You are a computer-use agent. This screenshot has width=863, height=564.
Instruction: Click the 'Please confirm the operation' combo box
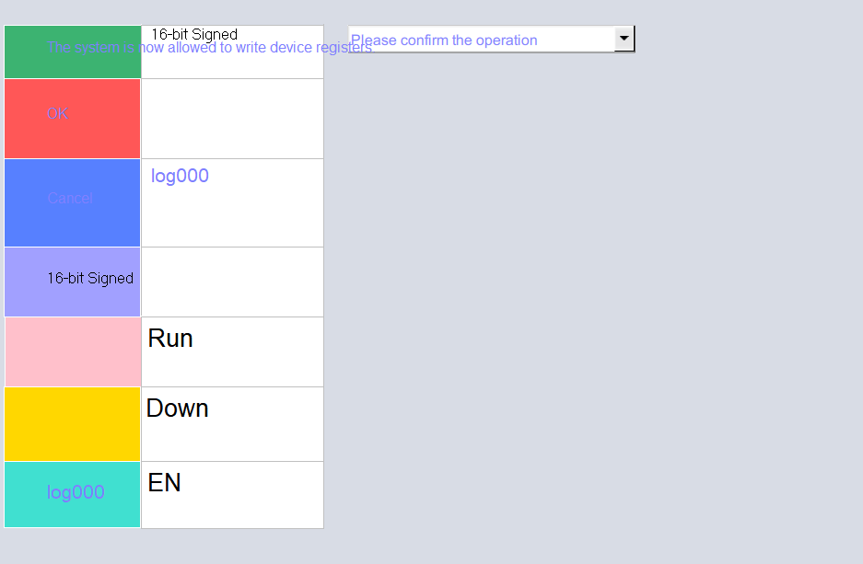[x=481, y=40]
